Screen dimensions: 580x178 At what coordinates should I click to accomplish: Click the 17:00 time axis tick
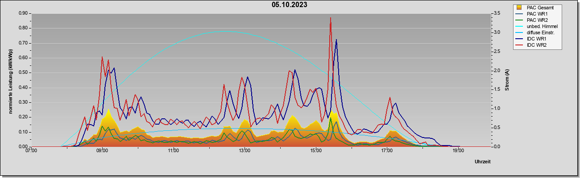[387, 151]
